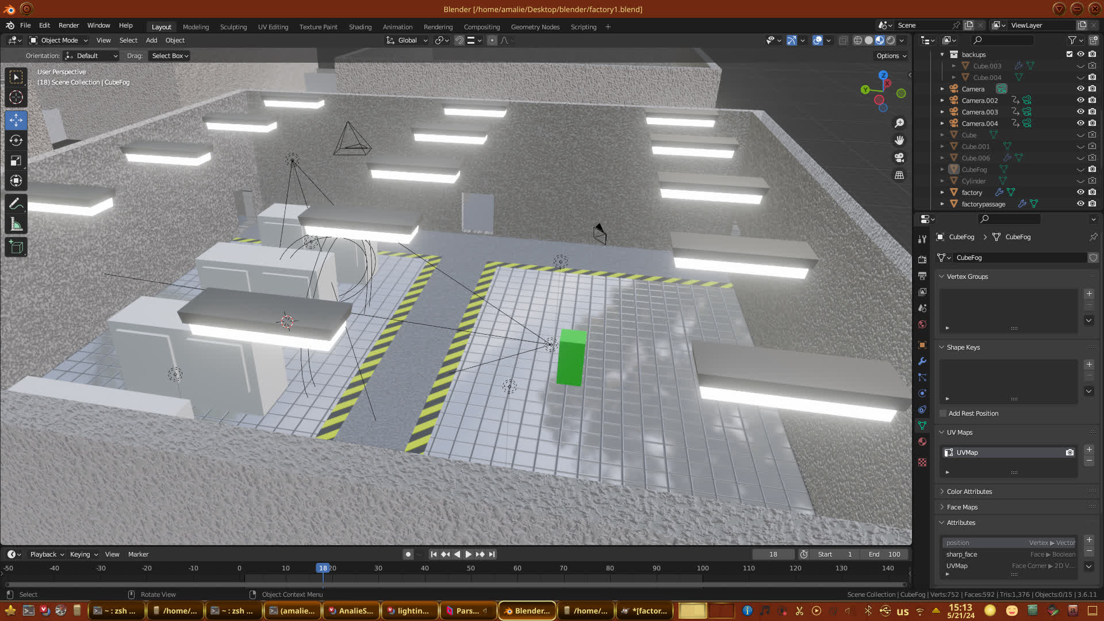The width and height of the screenshot is (1104, 621).
Task: Select the Add Cube tool
Action: [x=16, y=247]
